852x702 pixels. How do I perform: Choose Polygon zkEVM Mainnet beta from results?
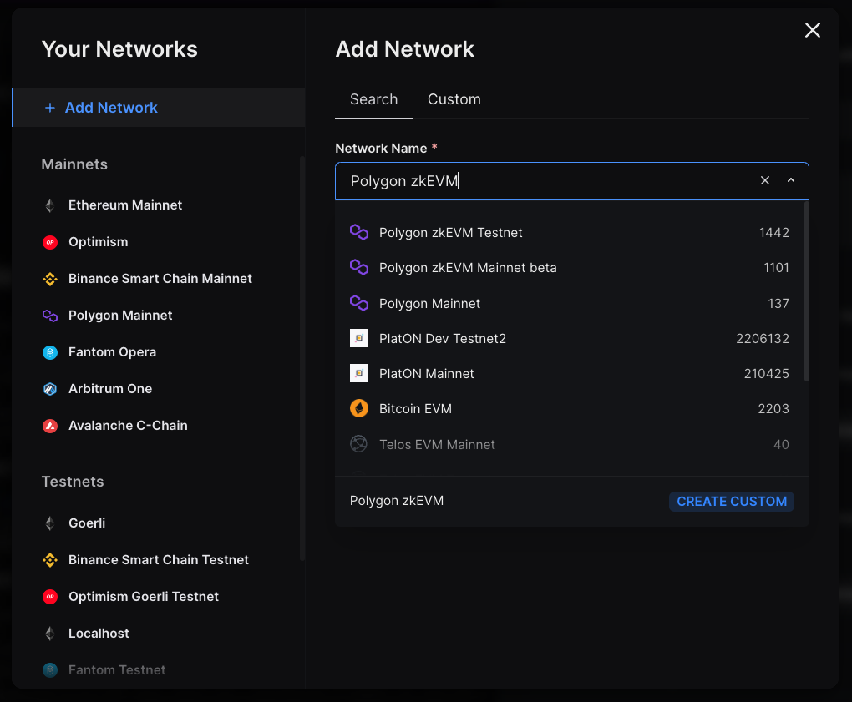click(x=569, y=268)
